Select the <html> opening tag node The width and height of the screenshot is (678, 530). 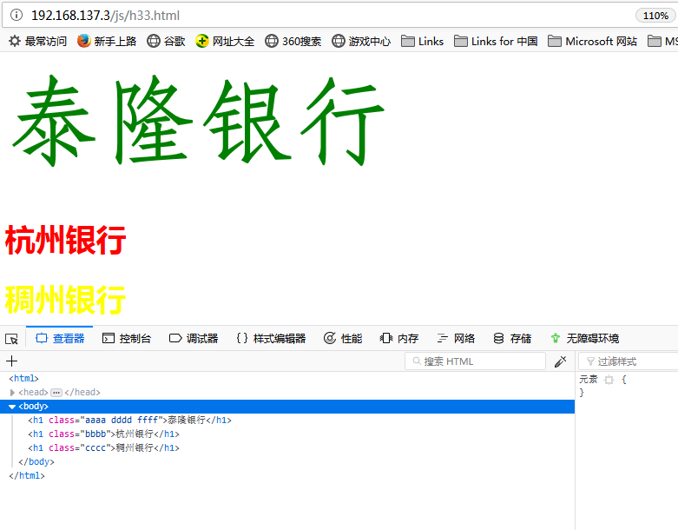click(23, 378)
